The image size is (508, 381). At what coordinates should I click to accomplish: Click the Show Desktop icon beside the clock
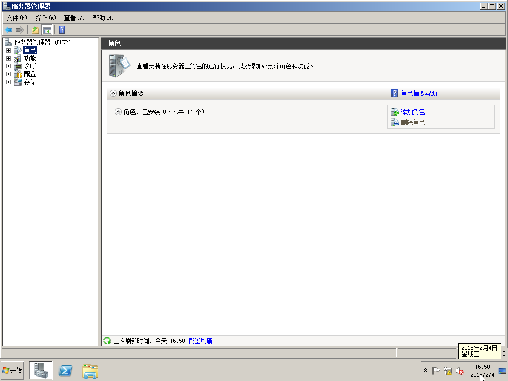[x=502, y=371]
